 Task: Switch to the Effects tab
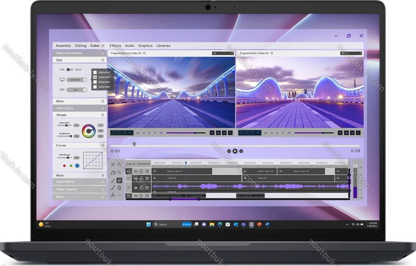pos(115,46)
